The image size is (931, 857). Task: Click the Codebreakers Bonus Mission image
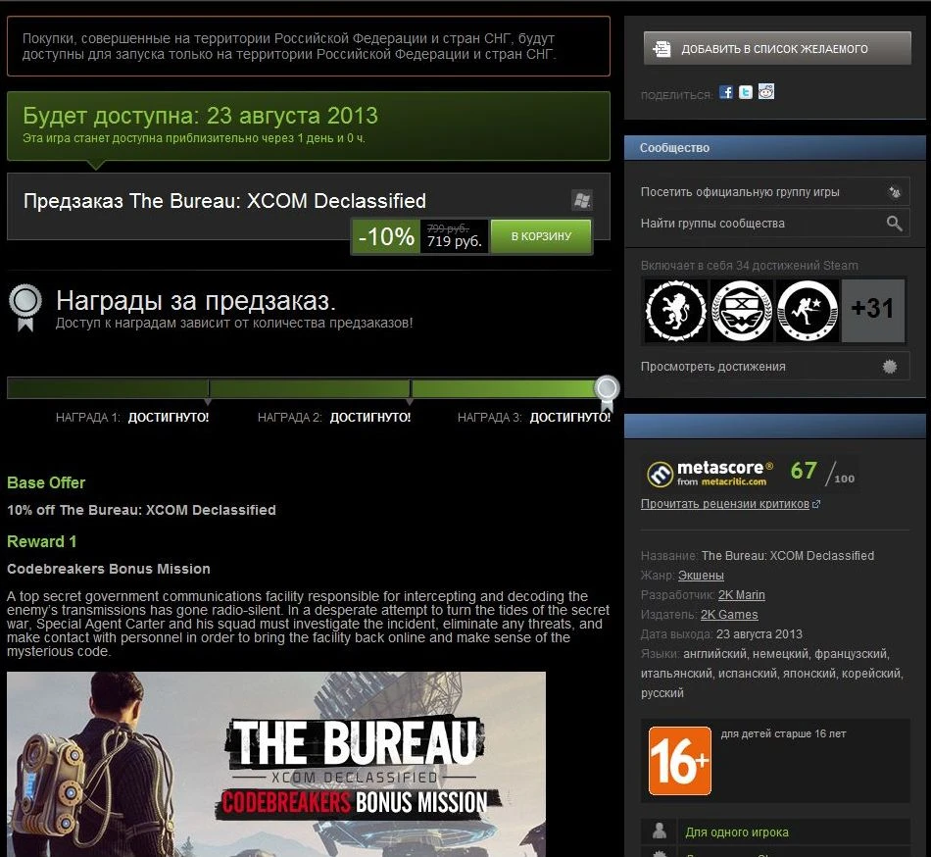click(x=276, y=764)
